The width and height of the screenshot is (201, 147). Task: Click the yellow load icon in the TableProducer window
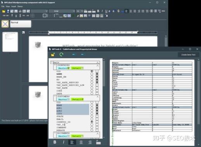click(53, 55)
